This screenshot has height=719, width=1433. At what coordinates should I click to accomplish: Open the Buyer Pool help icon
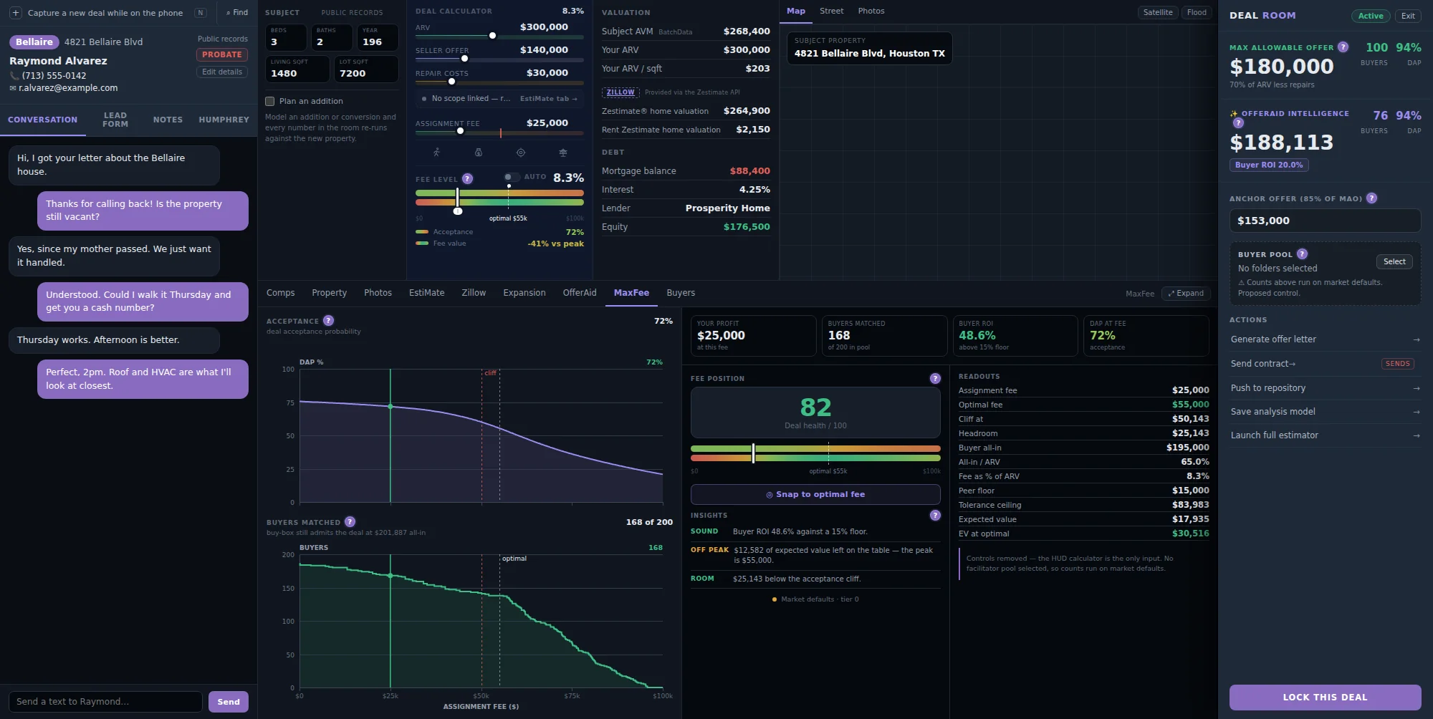pos(1302,254)
